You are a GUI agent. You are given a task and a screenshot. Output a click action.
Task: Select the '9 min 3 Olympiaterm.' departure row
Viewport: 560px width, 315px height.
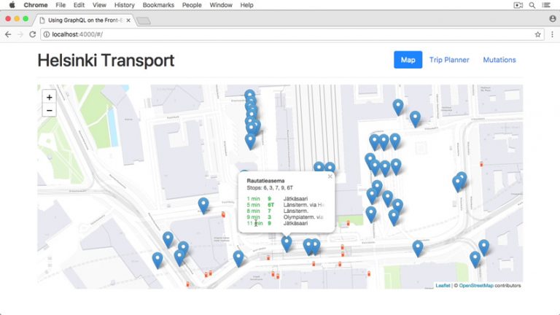285,217
